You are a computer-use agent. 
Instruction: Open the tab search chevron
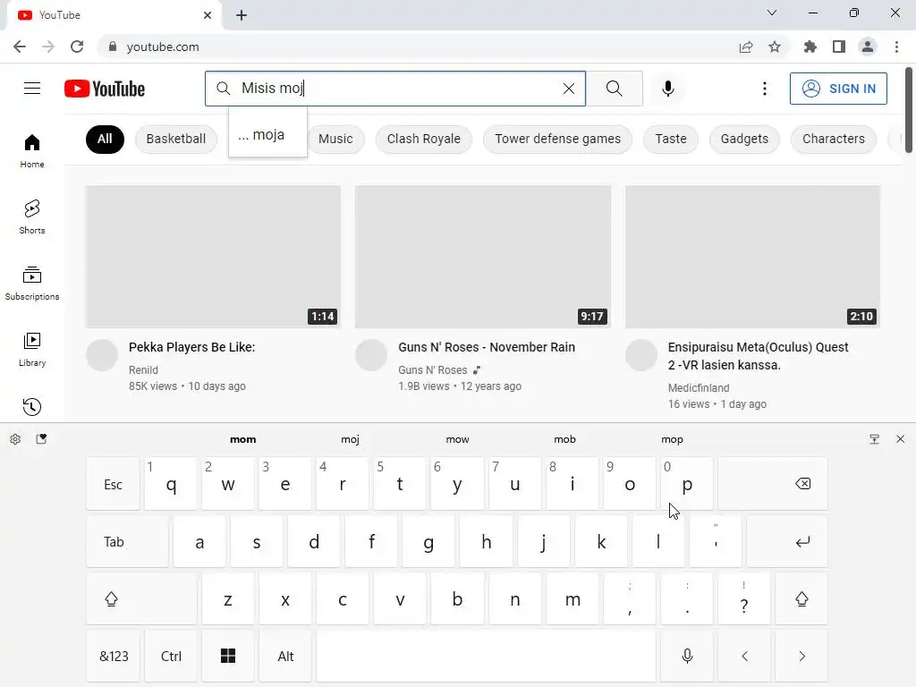coord(772,13)
